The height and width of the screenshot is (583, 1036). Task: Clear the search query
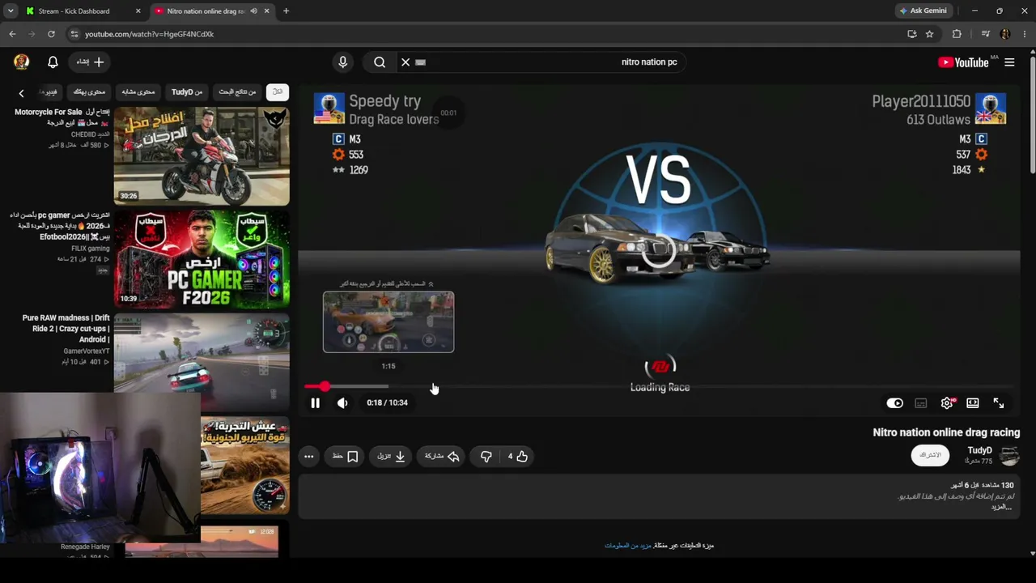pos(405,62)
